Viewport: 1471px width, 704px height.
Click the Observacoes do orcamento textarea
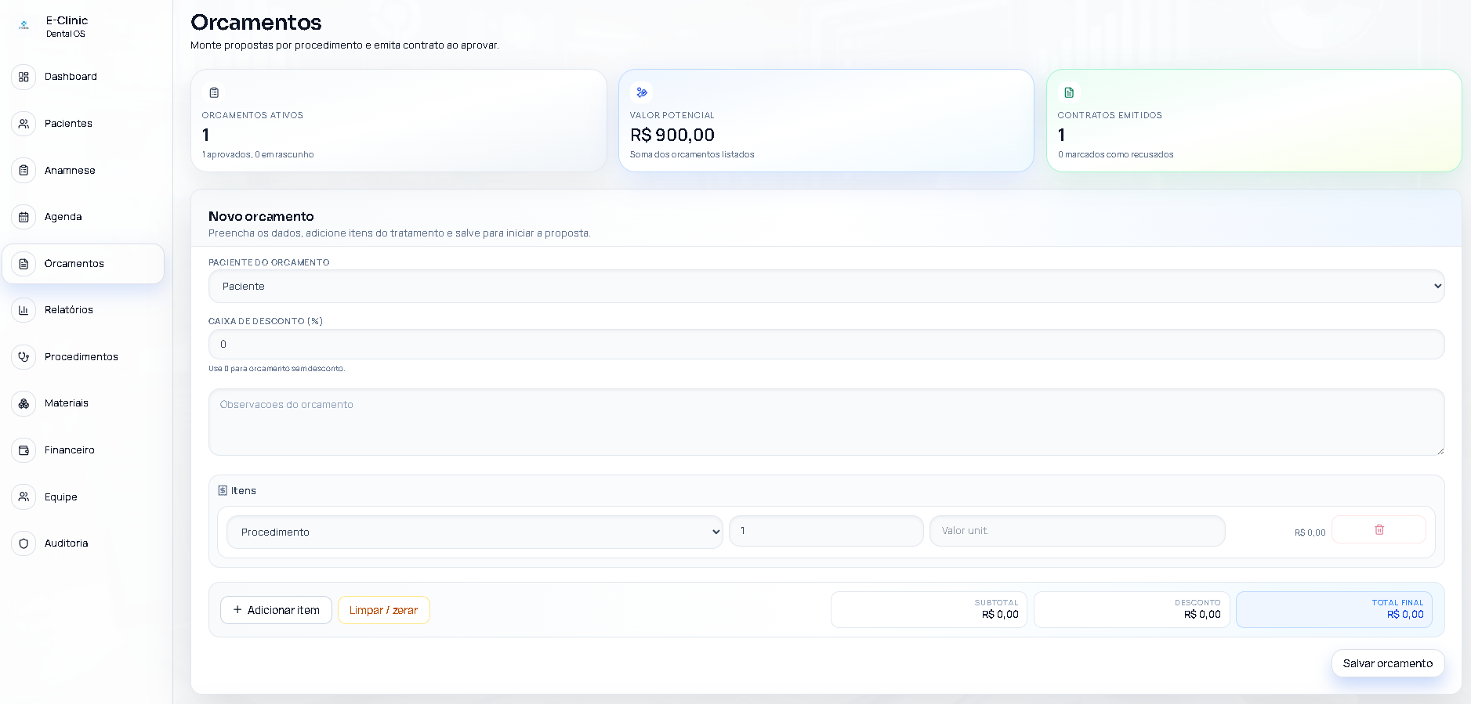(x=826, y=422)
